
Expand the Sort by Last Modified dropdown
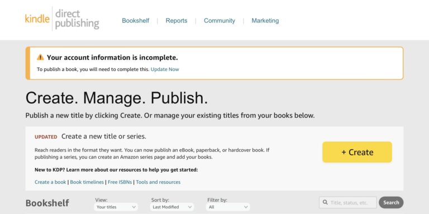(172, 207)
